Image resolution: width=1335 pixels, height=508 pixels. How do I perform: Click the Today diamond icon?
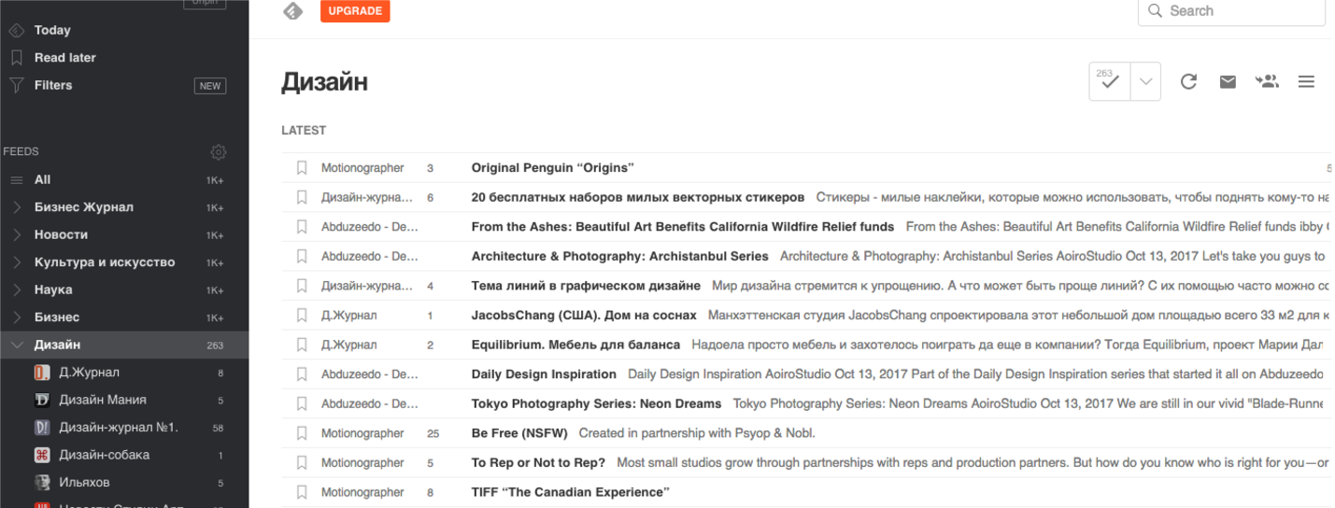[x=16, y=31]
